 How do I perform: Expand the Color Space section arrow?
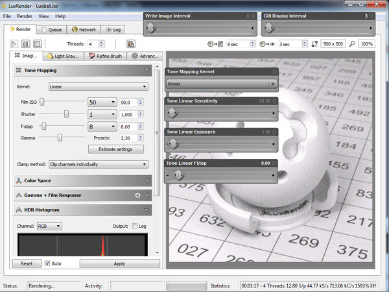pyautogui.click(x=147, y=180)
